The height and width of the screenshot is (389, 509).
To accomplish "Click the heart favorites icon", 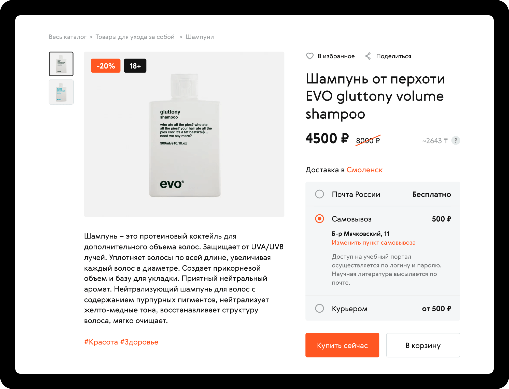I will (310, 56).
